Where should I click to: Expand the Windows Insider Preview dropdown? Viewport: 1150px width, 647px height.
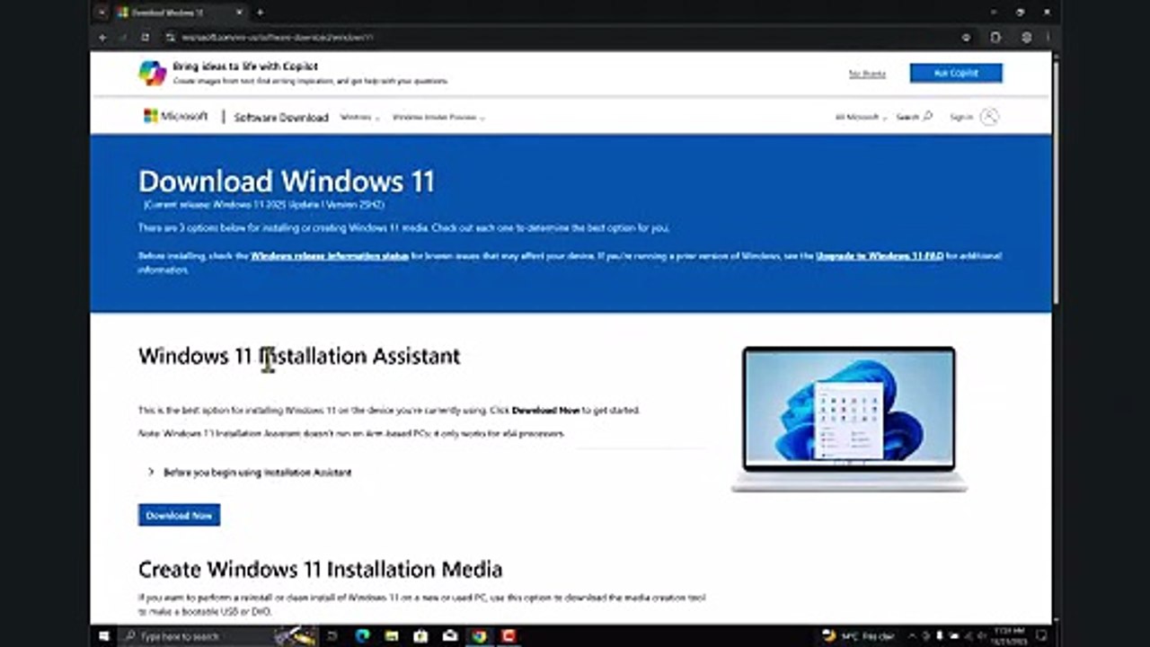click(438, 118)
